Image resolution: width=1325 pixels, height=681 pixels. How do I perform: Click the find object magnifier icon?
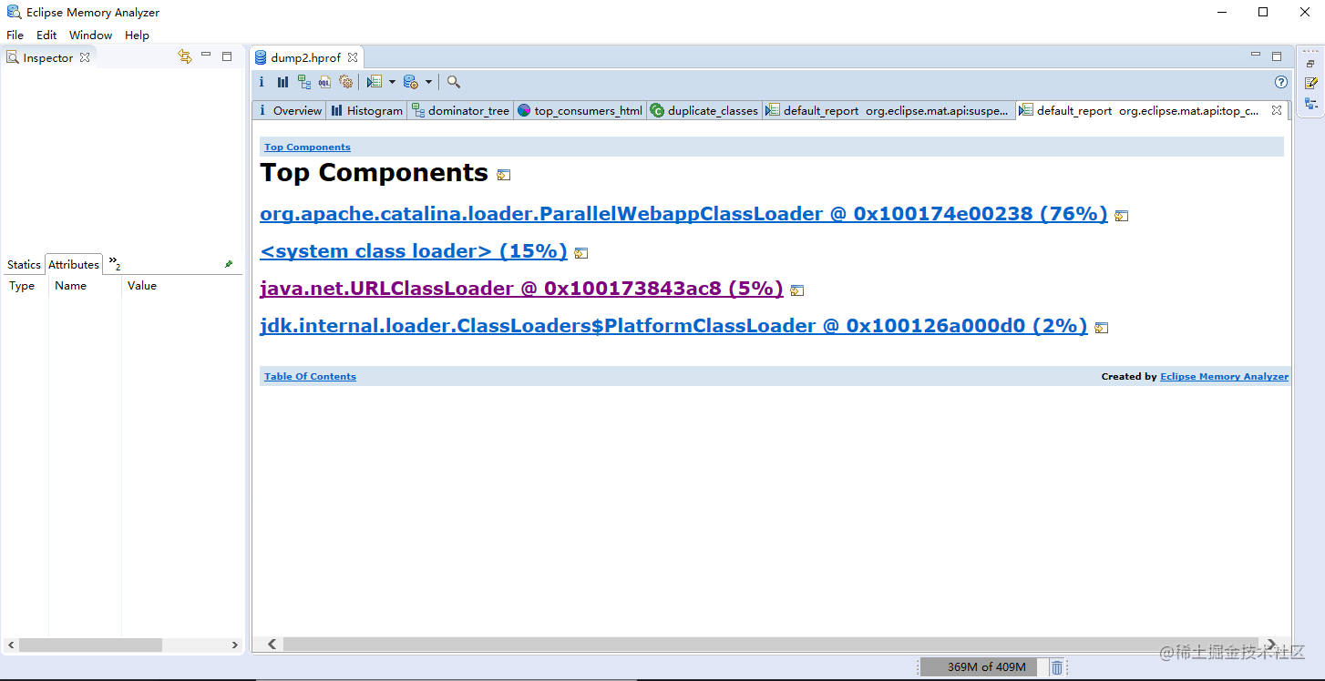454,82
